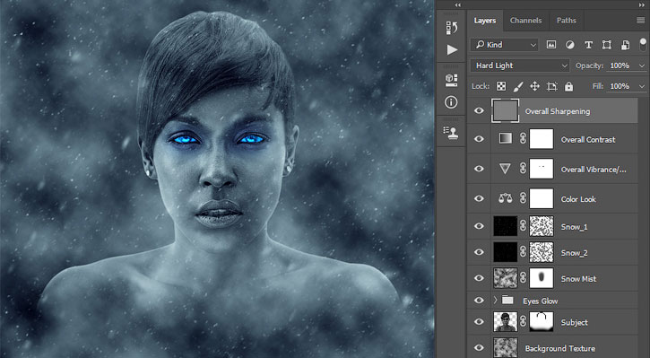Filter layers by smart objects icon
The width and height of the screenshot is (650, 358).
coord(625,45)
